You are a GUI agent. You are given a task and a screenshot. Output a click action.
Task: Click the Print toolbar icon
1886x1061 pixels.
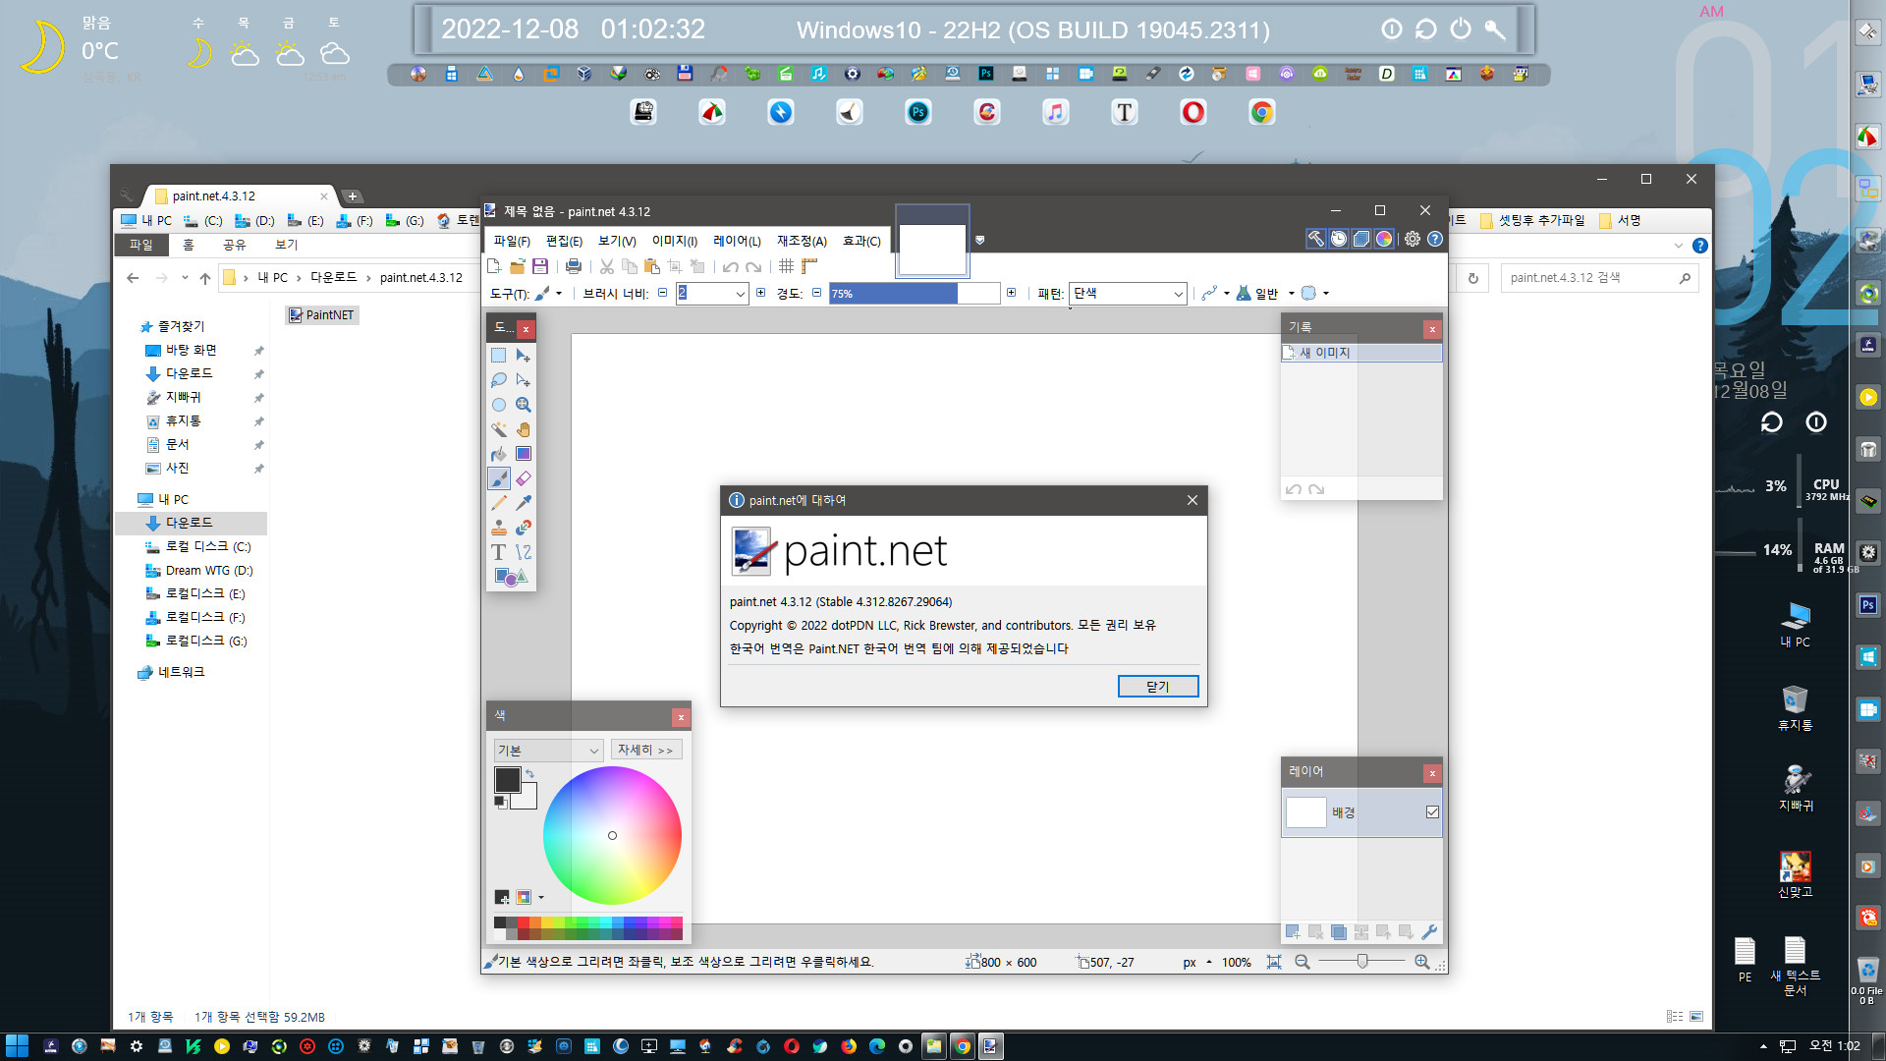tap(574, 266)
